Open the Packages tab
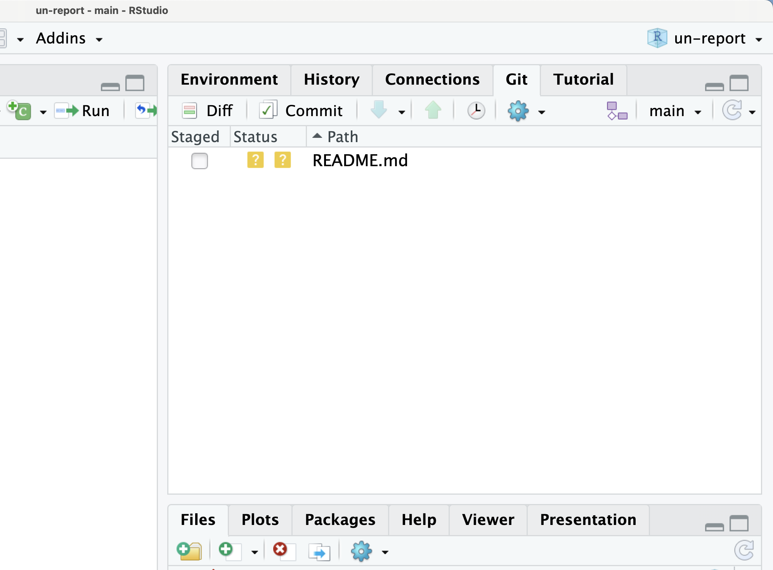This screenshot has height=570, width=773. [340, 520]
